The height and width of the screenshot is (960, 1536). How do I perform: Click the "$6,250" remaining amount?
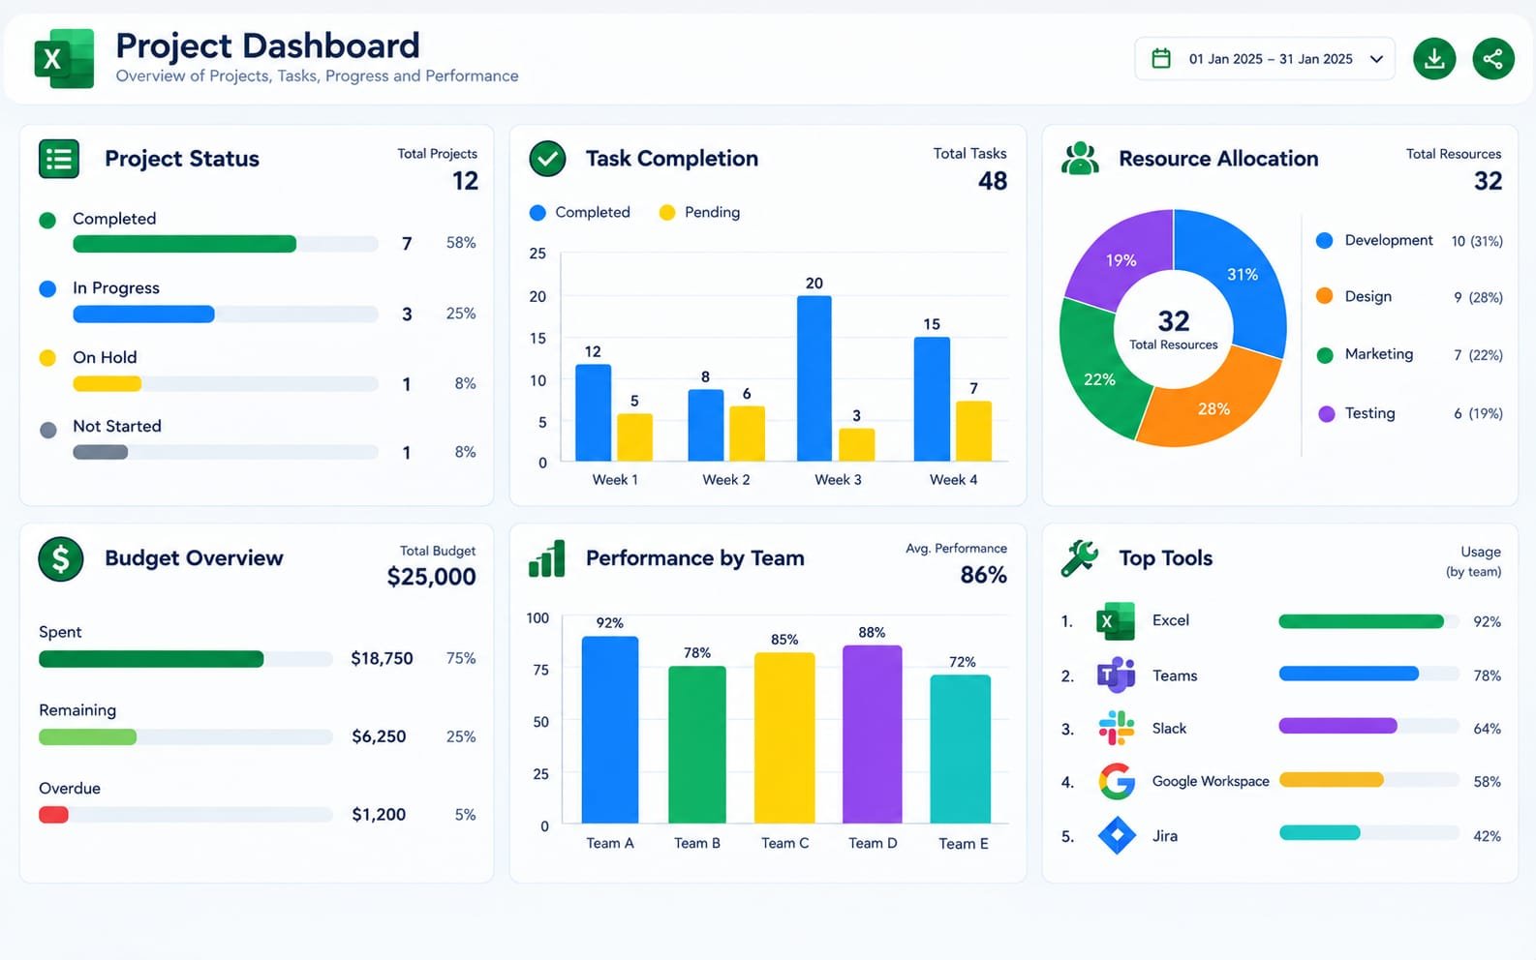click(379, 736)
